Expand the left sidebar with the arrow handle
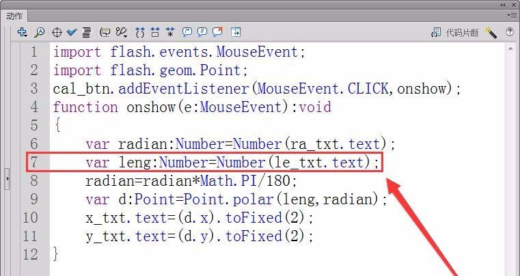The width and height of the screenshot is (520, 276). tap(8, 178)
